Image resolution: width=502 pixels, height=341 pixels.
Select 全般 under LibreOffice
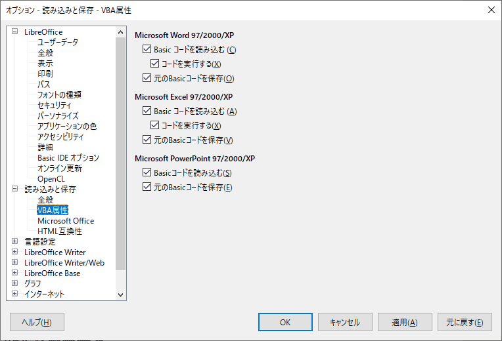[45, 52]
